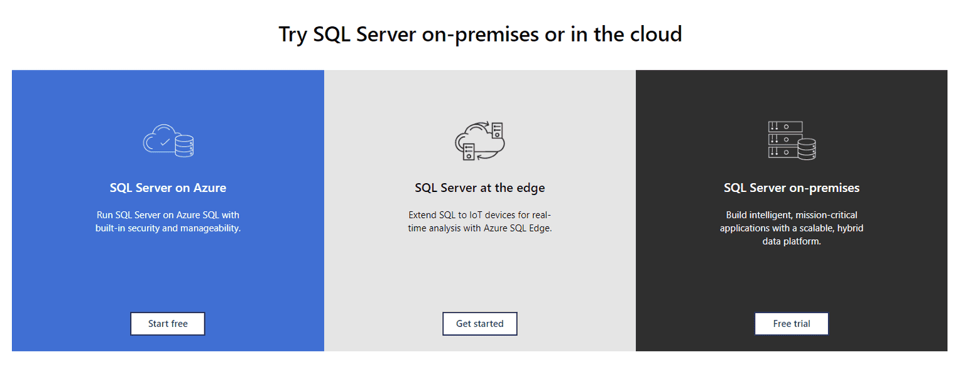This screenshot has width=965, height=367.
Task: Open the SQL Server at the edge heading link
Action: pyautogui.click(x=479, y=187)
